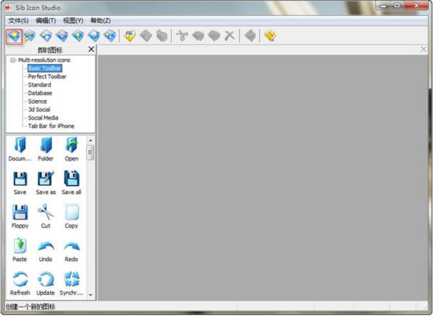Choose the Refresh icon
The image size is (433, 317).
[20, 280]
